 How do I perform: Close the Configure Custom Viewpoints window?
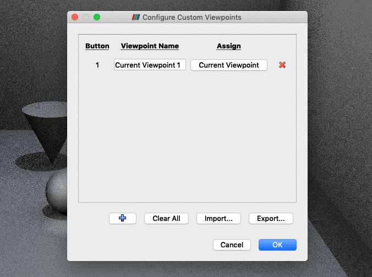point(75,17)
